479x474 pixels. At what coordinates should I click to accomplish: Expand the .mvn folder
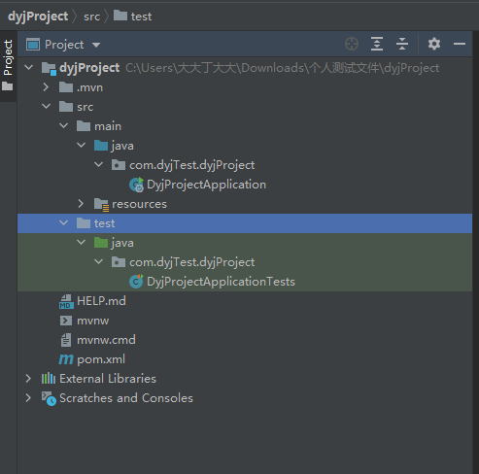[x=46, y=87]
